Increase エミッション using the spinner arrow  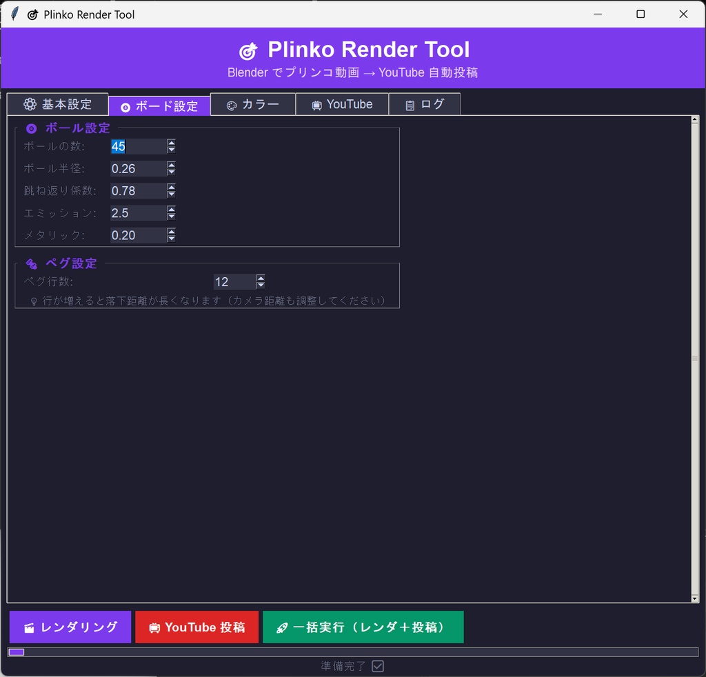pyautogui.click(x=171, y=210)
